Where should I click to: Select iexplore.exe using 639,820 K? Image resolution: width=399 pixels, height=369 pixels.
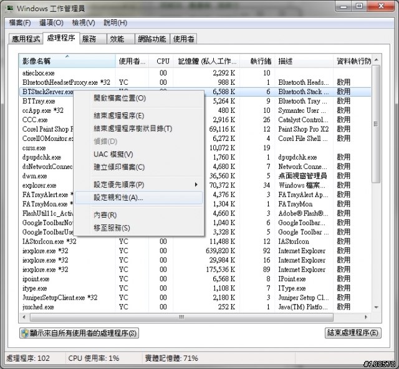tap(195, 251)
